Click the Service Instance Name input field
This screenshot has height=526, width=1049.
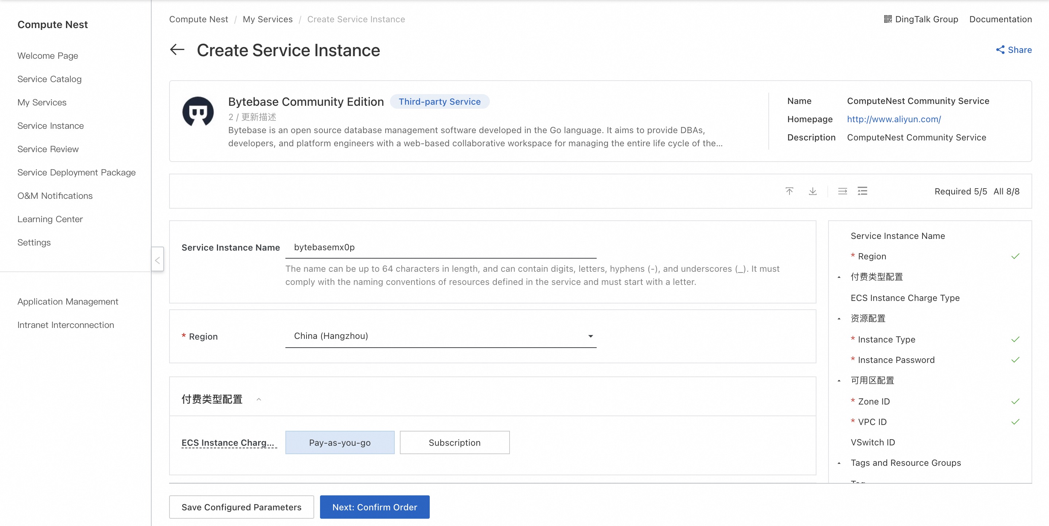[441, 247]
